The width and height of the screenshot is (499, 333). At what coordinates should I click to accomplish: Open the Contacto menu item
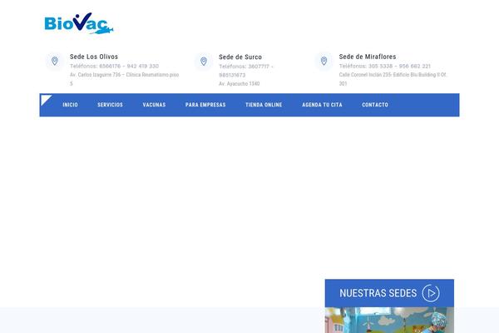(375, 105)
